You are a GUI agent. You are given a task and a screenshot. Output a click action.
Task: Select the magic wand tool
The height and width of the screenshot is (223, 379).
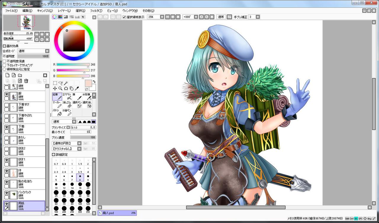pyautogui.click(x=66, y=83)
